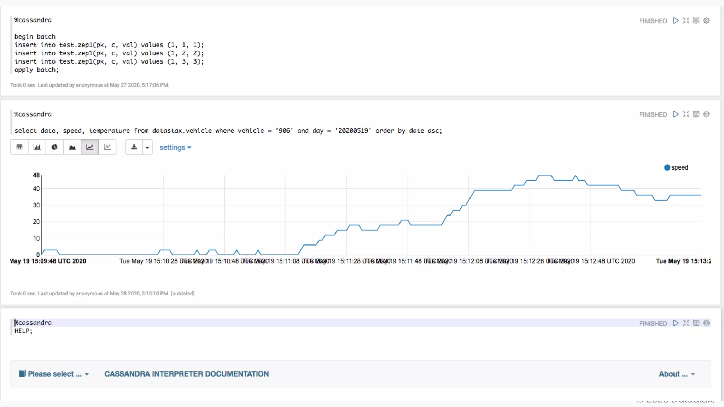Select the bar chart visualization

tap(37, 147)
